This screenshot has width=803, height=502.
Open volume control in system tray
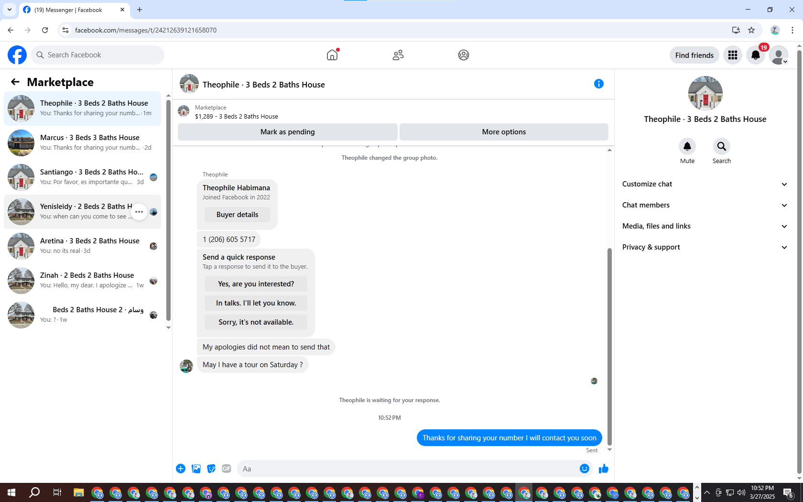click(741, 492)
